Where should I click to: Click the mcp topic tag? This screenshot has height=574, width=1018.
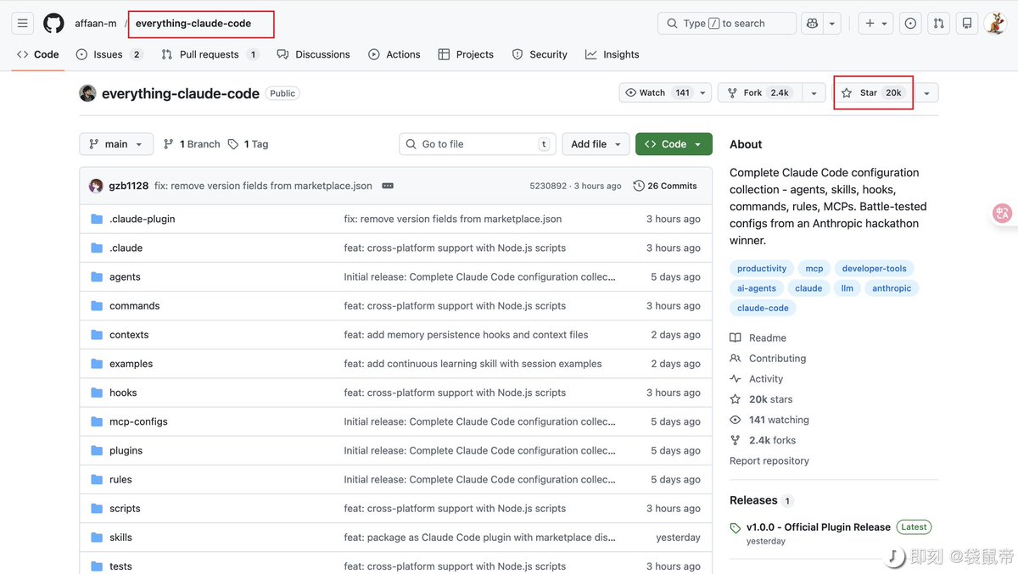click(x=814, y=269)
